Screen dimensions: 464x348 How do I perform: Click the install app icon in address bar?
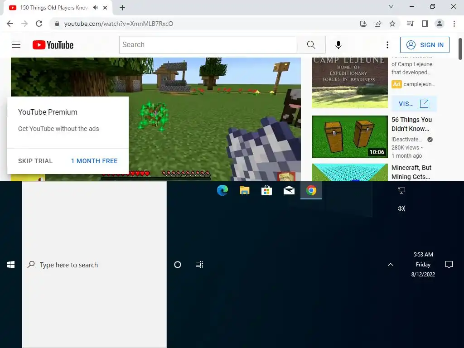pos(363,24)
